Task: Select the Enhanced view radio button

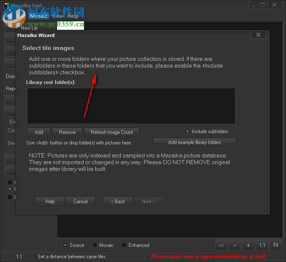Action: coord(124,245)
